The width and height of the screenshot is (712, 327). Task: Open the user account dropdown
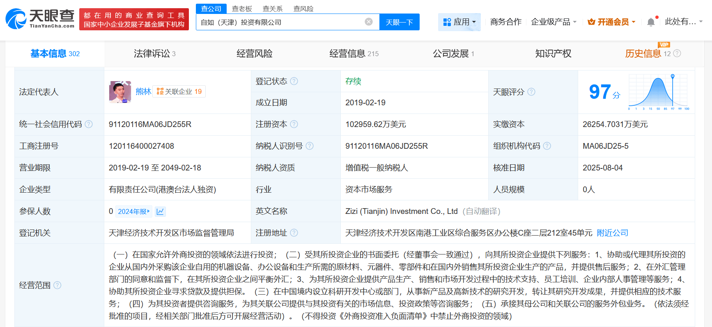[x=684, y=22]
